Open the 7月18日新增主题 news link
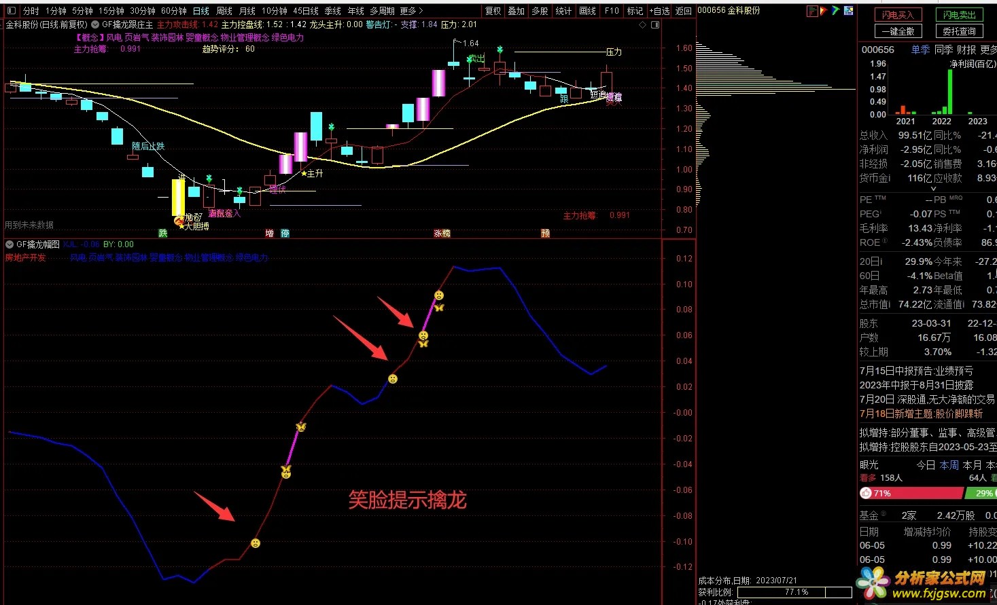 [x=921, y=414]
